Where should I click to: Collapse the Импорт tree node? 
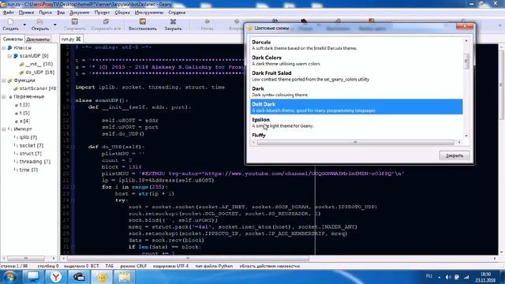4,129
